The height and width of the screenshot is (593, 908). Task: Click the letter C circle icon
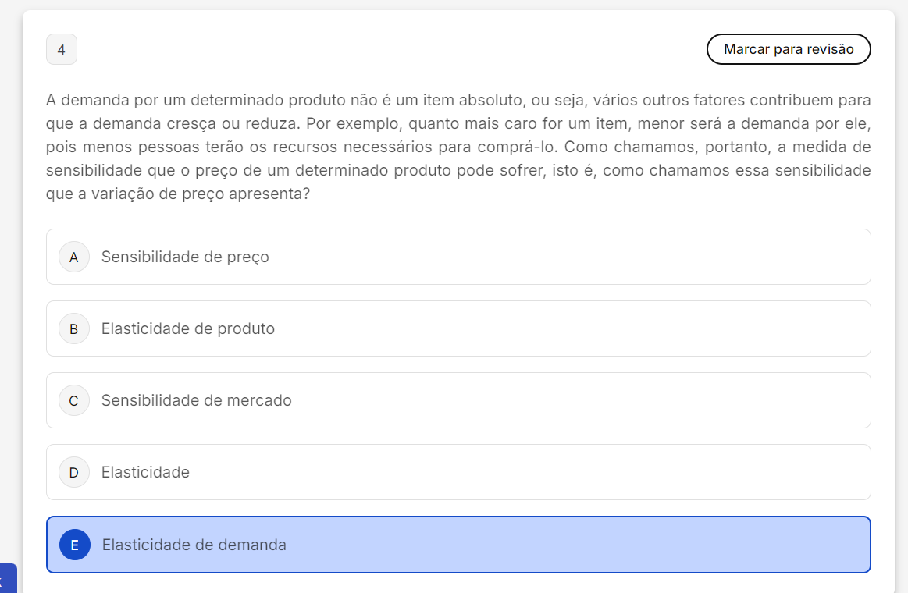(x=74, y=400)
